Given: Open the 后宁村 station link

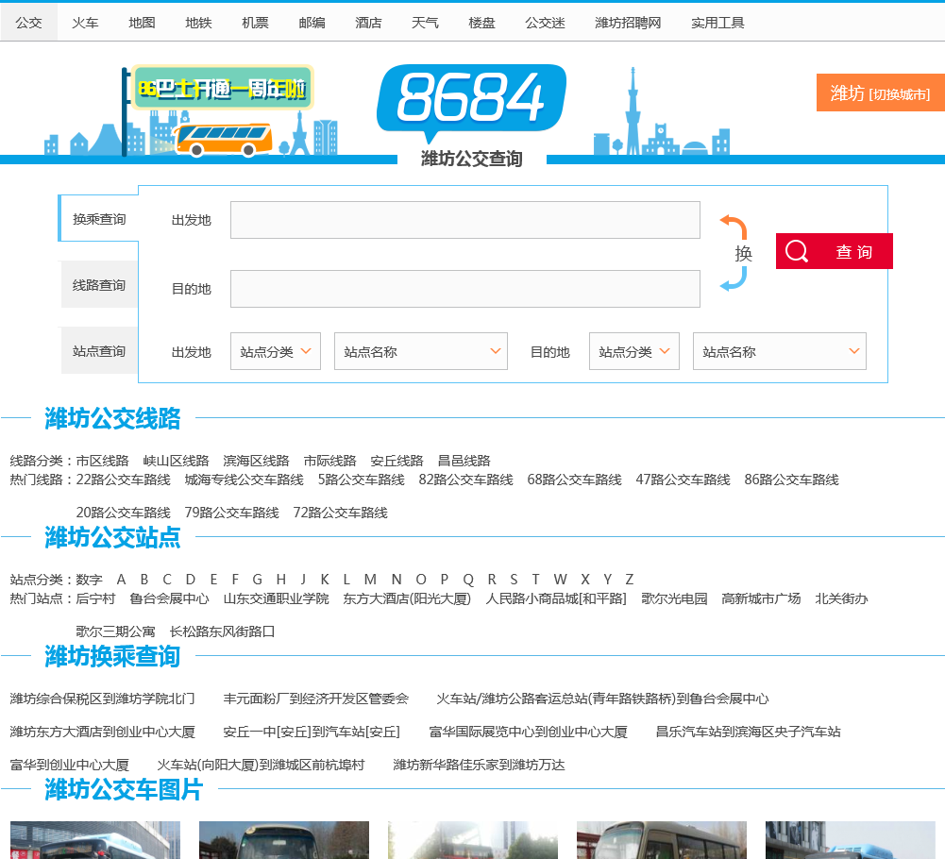Looking at the screenshot, I should [95, 598].
